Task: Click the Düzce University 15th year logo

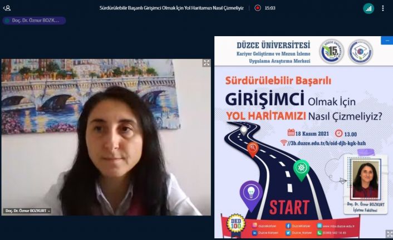Action: pyautogui.click(x=331, y=51)
